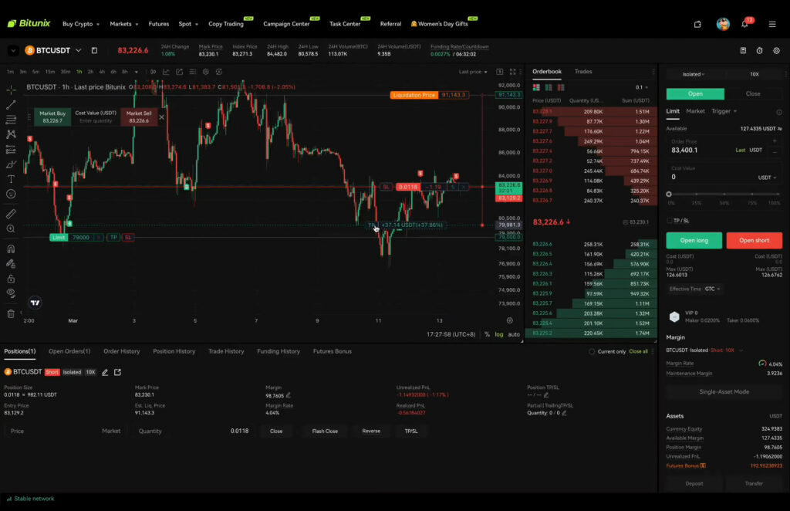Image resolution: width=790 pixels, height=511 pixels.
Task: Enable the TP/SL checkbox
Action: tap(670, 220)
